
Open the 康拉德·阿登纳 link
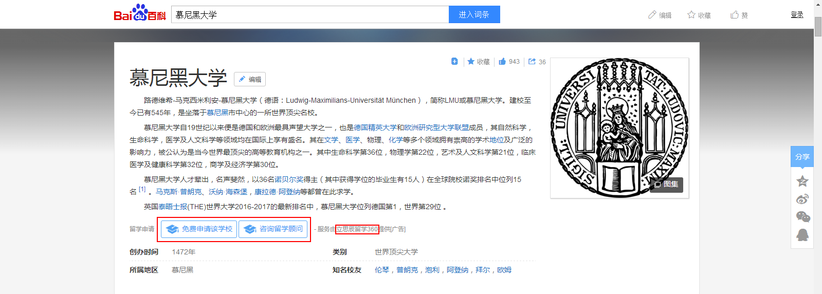277,192
